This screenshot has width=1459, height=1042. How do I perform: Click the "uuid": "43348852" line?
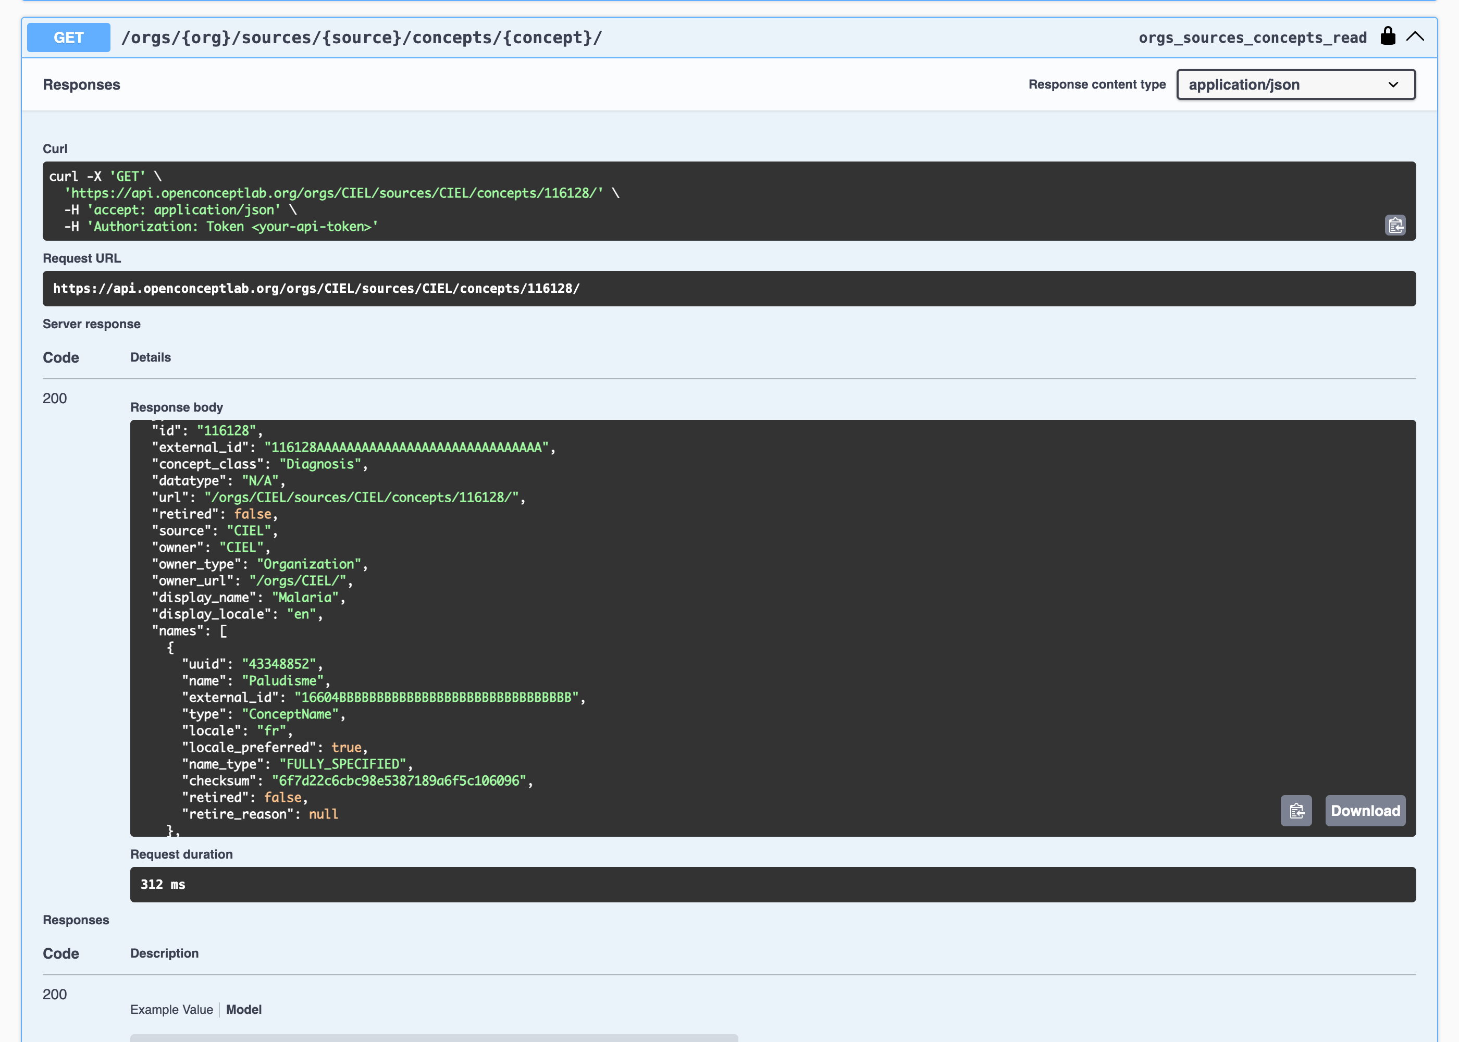(x=253, y=664)
